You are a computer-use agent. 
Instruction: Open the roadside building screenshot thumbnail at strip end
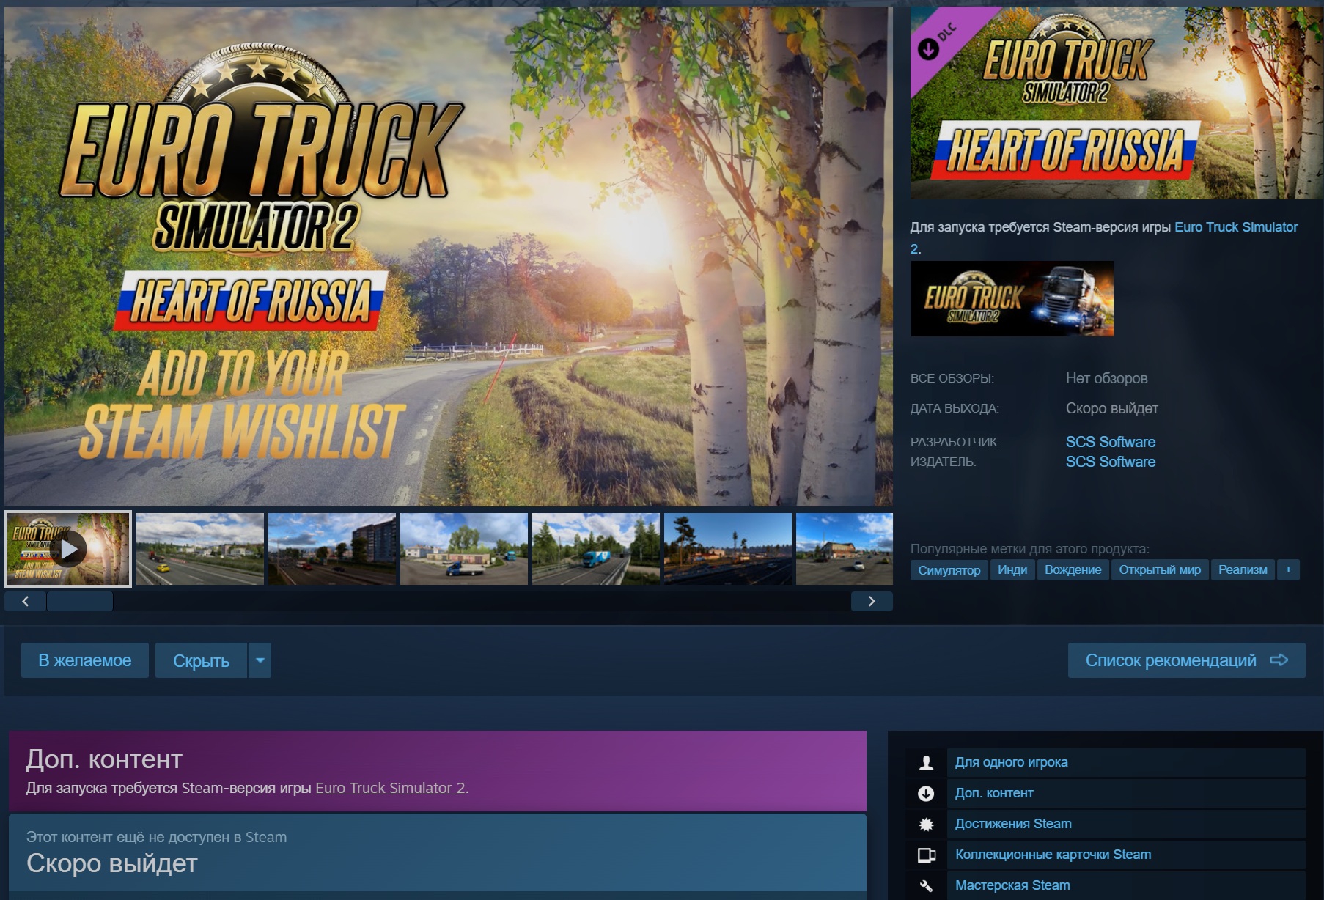[x=845, y=549]
